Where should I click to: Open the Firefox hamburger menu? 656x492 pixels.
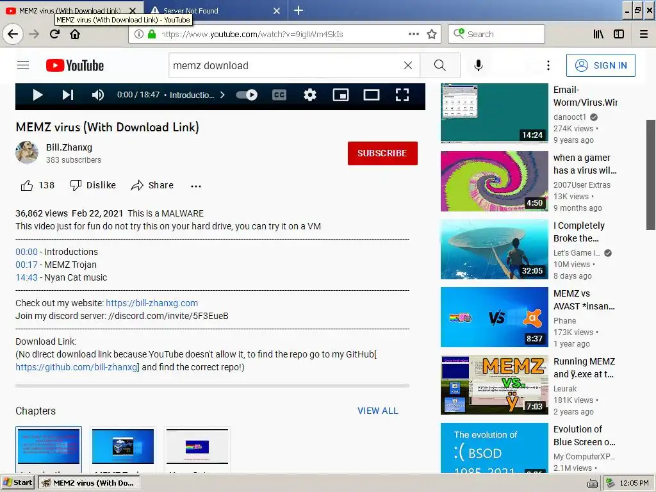pyautogui.click(x=644, y=34)
